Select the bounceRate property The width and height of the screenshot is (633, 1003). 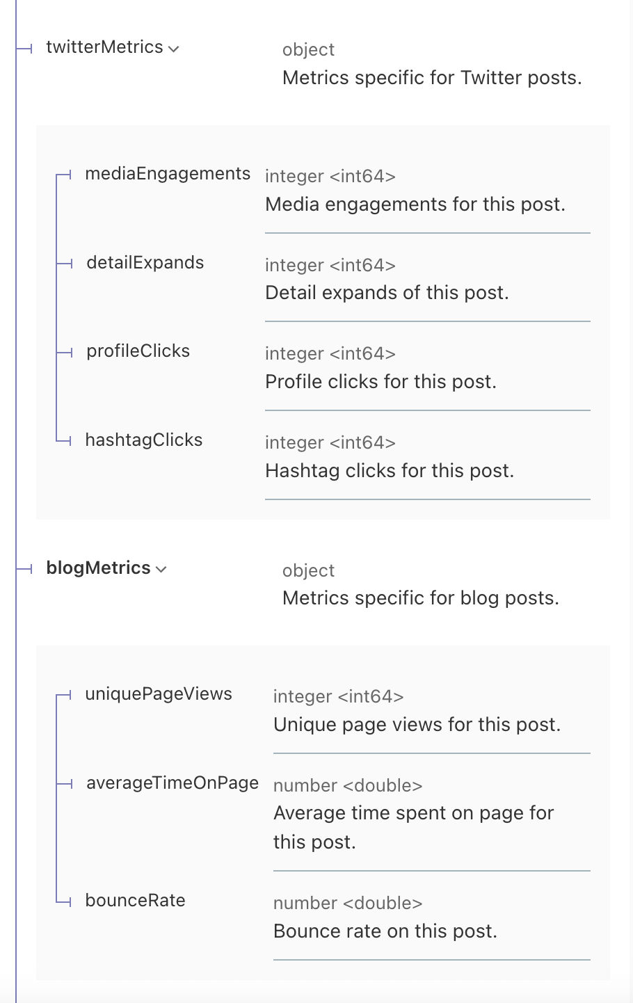point(135,899)
